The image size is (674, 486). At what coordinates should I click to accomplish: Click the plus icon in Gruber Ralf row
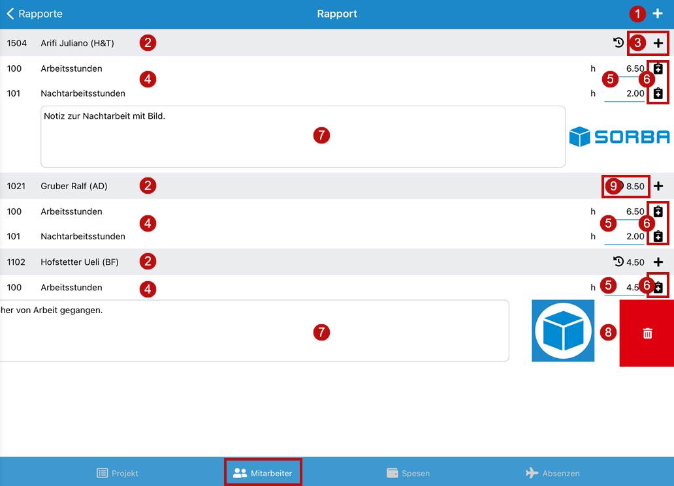tap(658, 186)
